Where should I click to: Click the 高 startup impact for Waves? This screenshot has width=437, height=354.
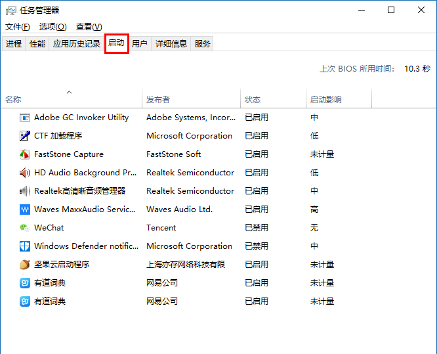[314, 210]
